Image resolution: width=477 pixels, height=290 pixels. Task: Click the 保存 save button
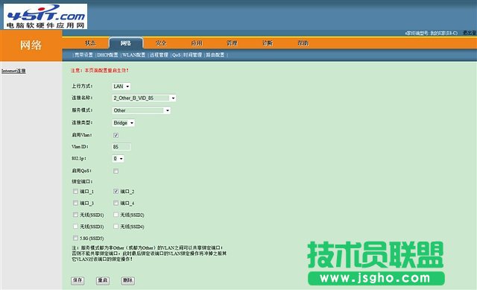tap(78, 280)
